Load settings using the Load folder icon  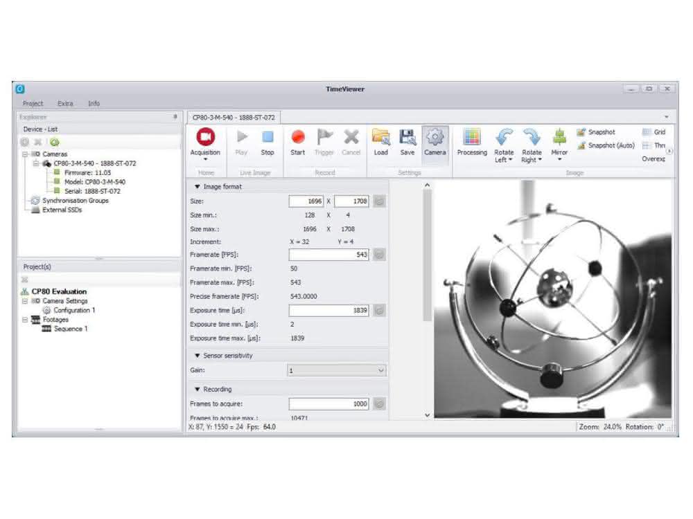click(380, 137)
